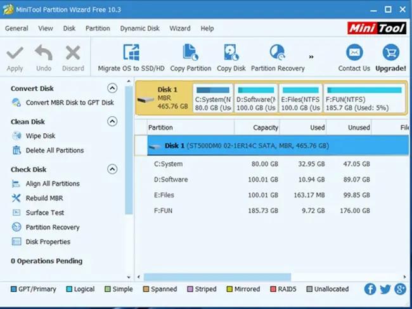This screenshot has height=309, width=412.
Task: Show more toolbar items via double chevron
Action: pos(311,57)
